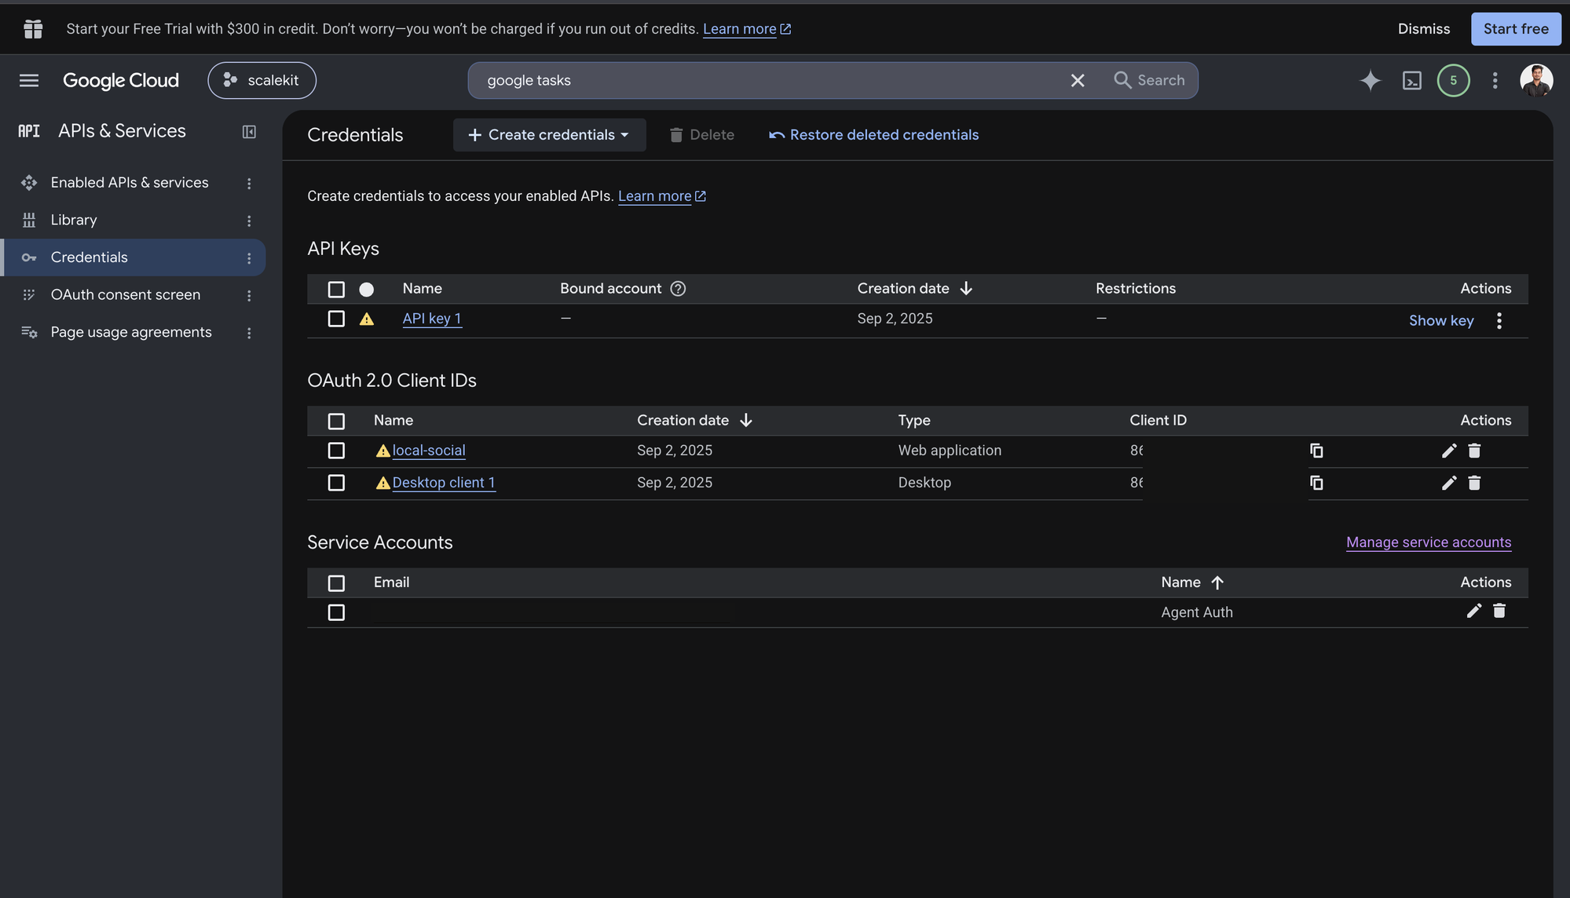Select Credentials in sidebar

89,257
